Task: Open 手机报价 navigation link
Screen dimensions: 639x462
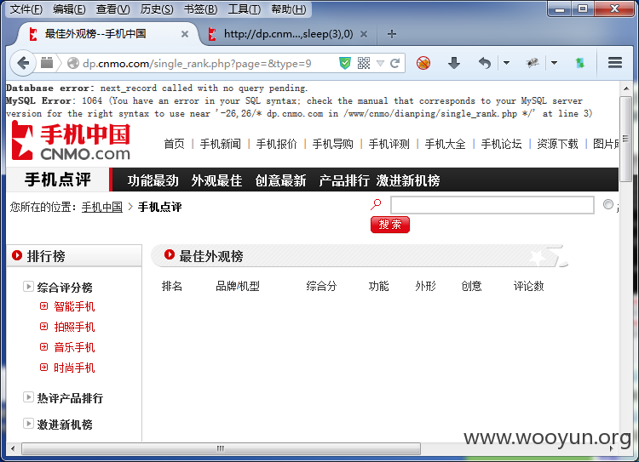Action: pyautogui.click(x=276, y=144)
